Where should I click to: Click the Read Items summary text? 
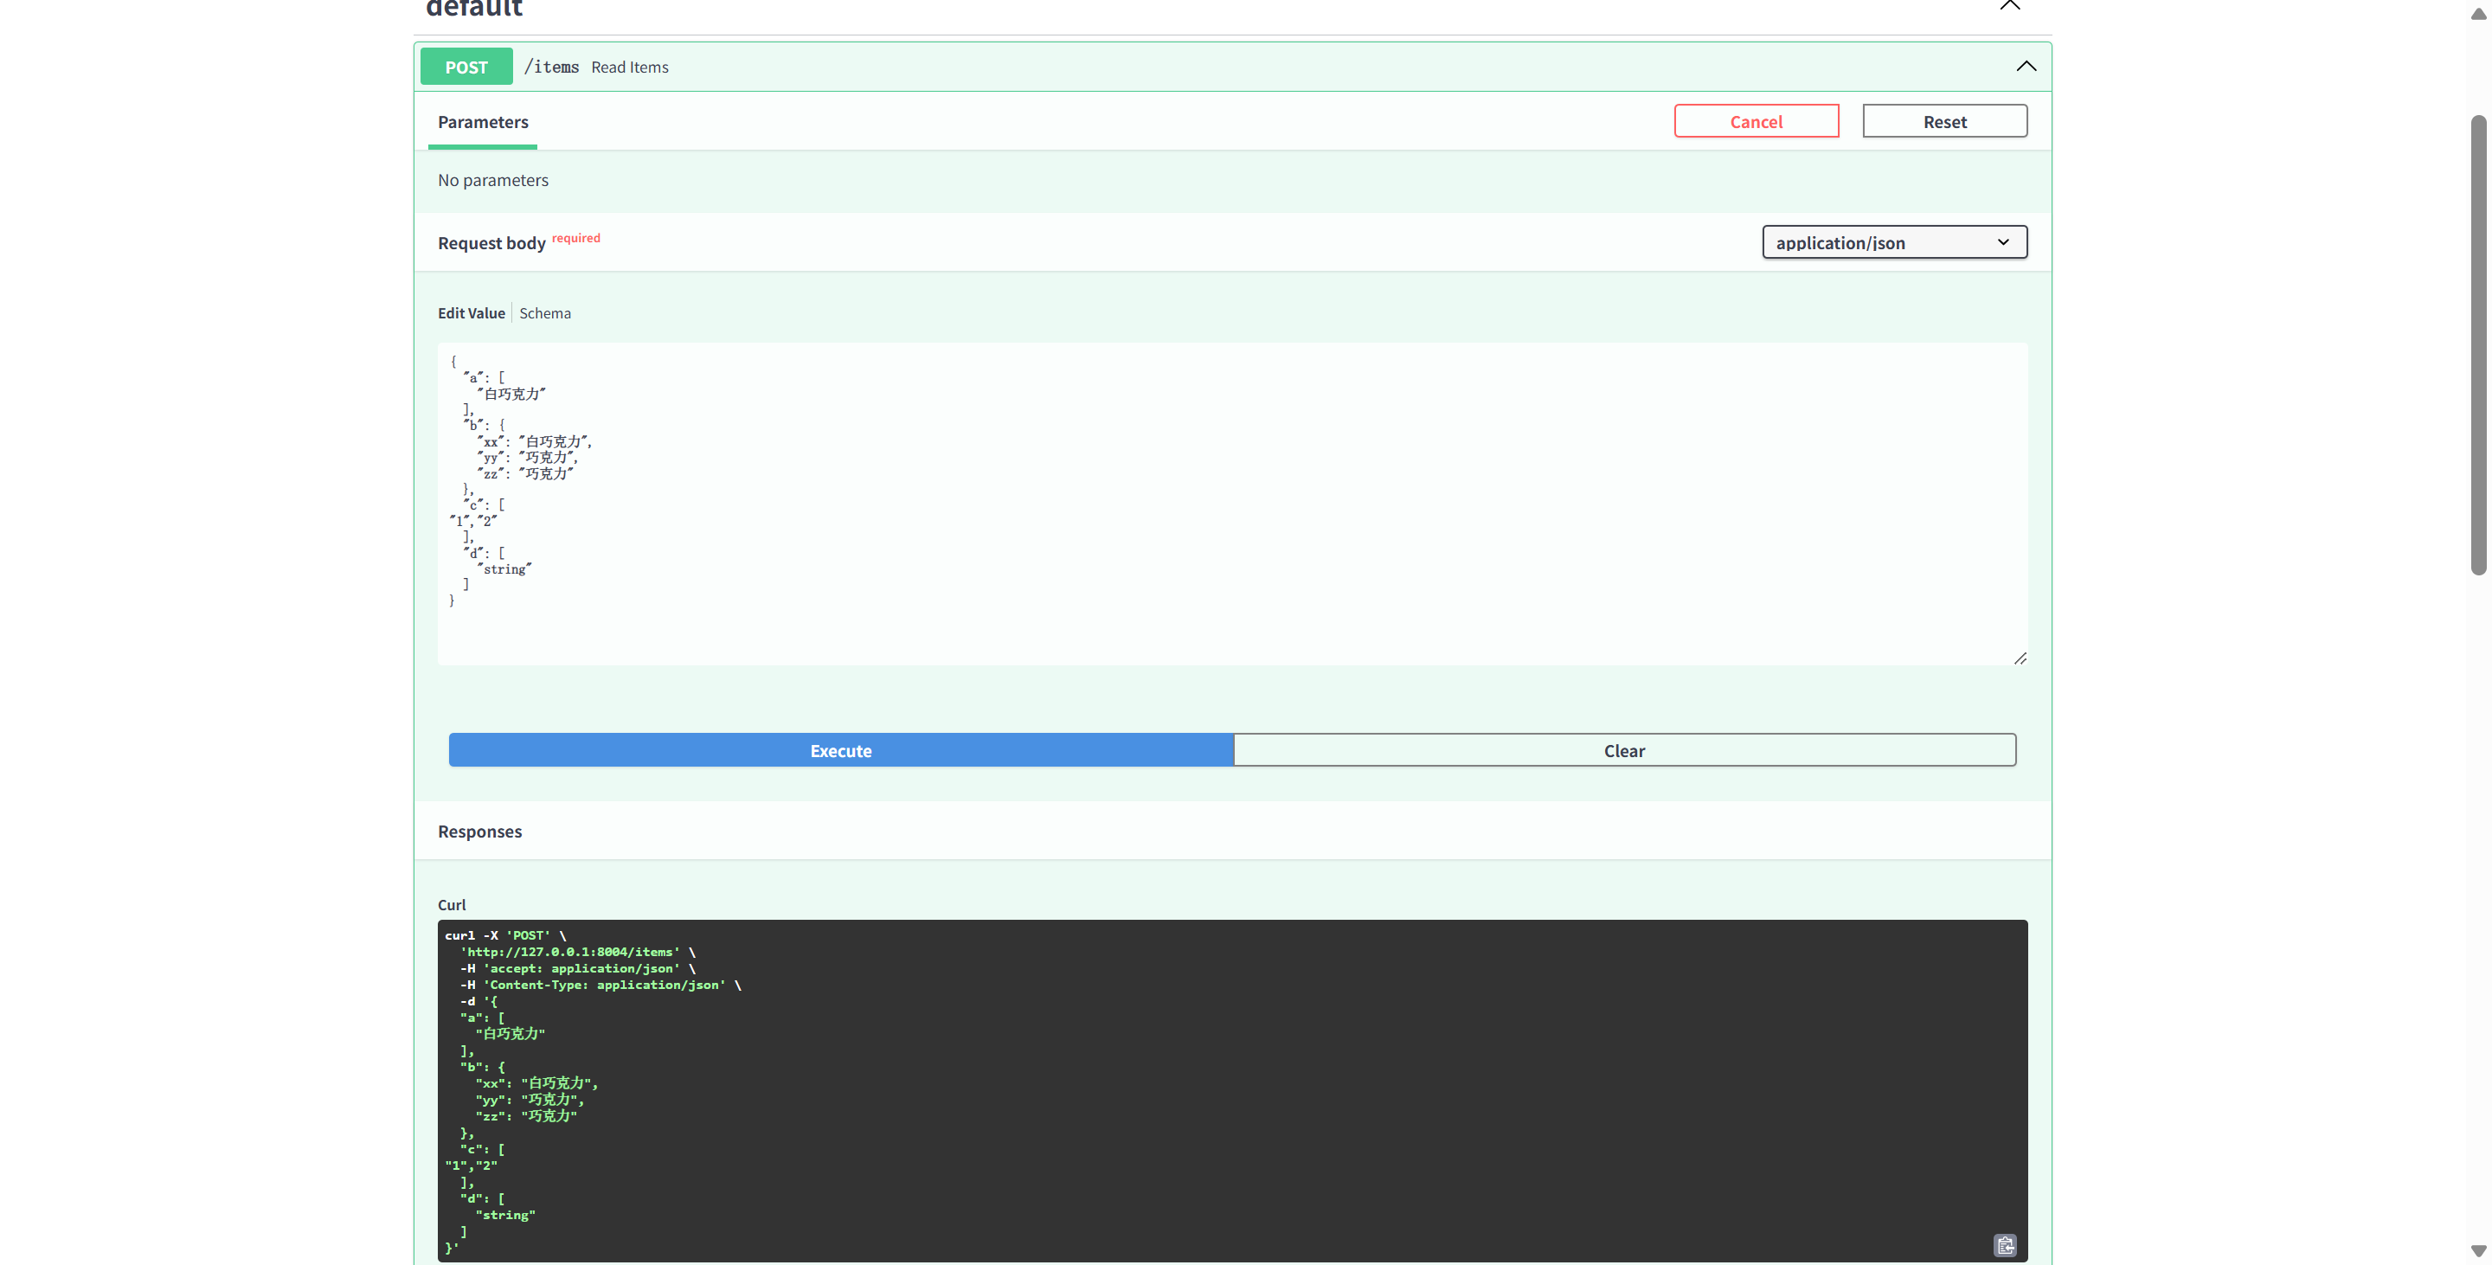tap(630, 67)
